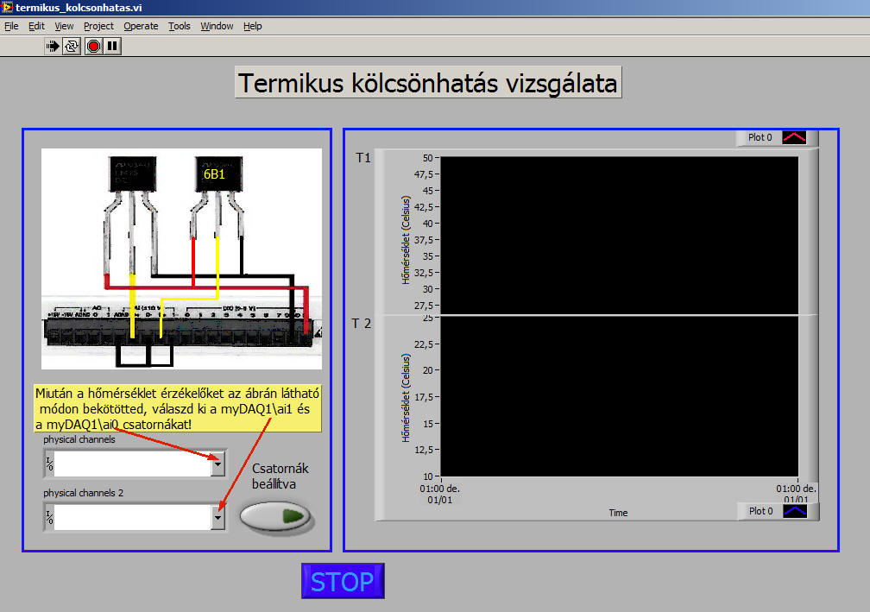Open the Operate menu
870x612 pixels.
pyautogui.click(x=141, y=26)
